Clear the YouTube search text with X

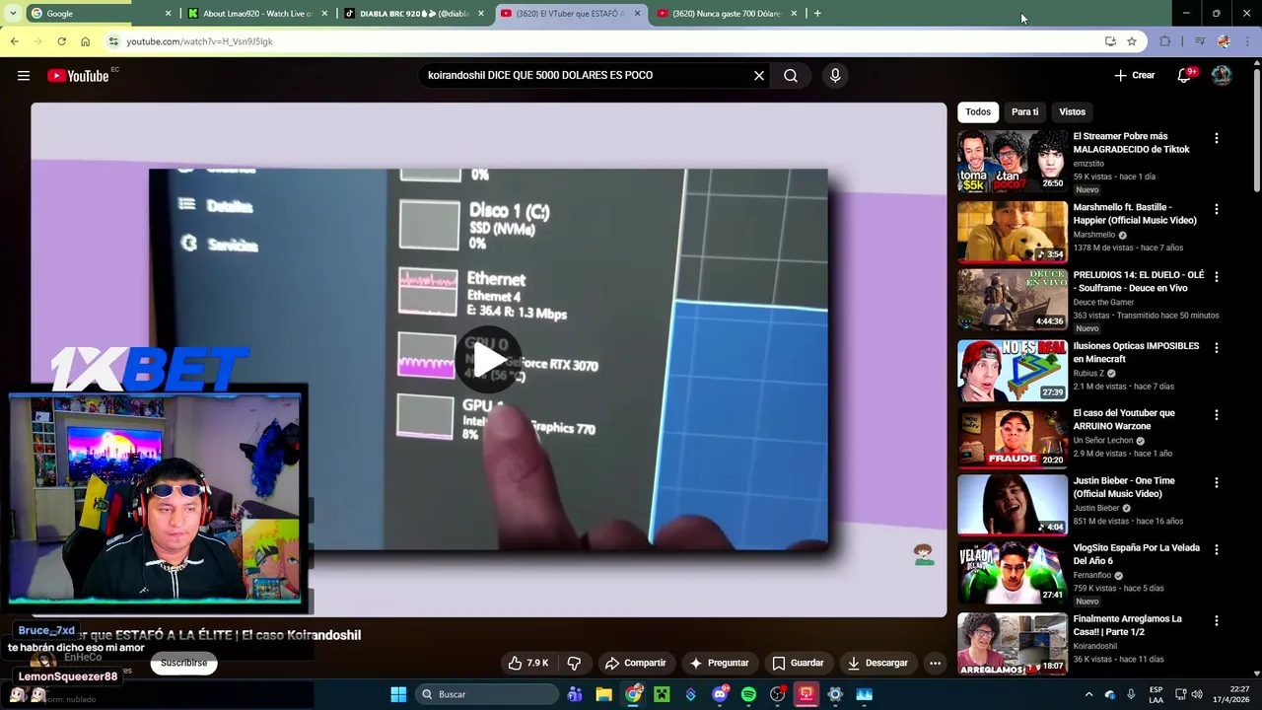(x=759, y=76)
